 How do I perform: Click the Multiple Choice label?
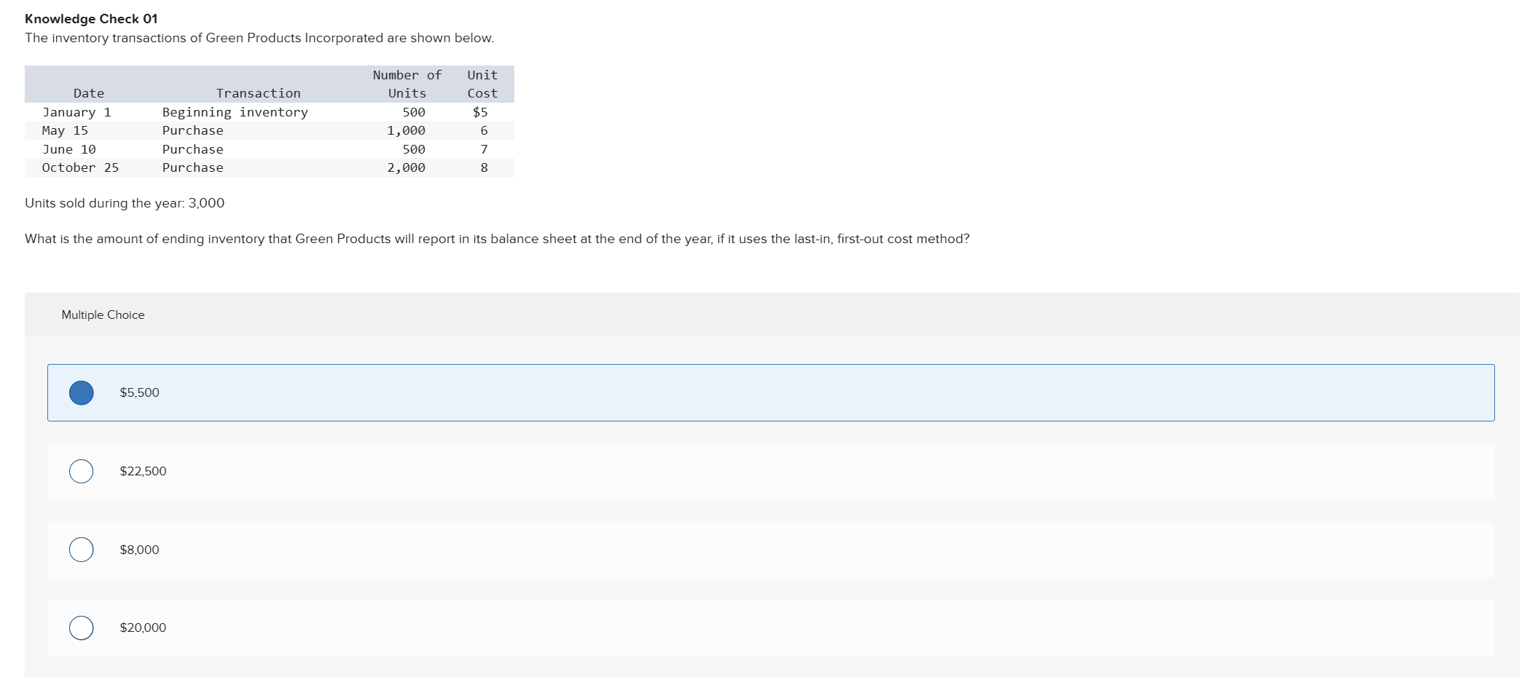[x=103, y=314]
